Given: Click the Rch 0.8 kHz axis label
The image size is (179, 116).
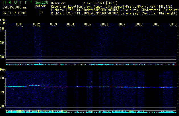Looking at the screenshot, I should point(2,106).
